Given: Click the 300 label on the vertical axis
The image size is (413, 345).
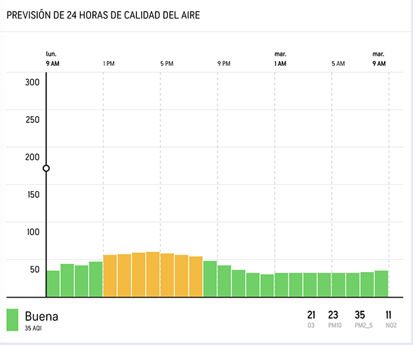Looking at the screenshot, I should (33, 82).
